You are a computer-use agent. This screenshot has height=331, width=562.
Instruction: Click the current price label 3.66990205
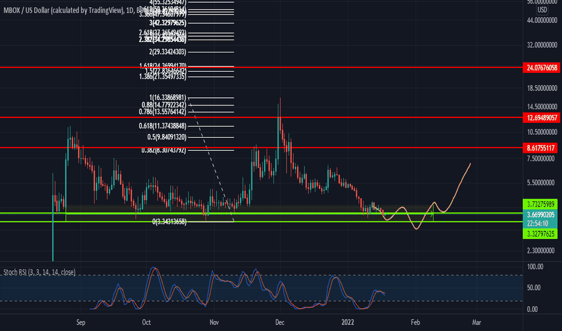[x=540, y=215]
